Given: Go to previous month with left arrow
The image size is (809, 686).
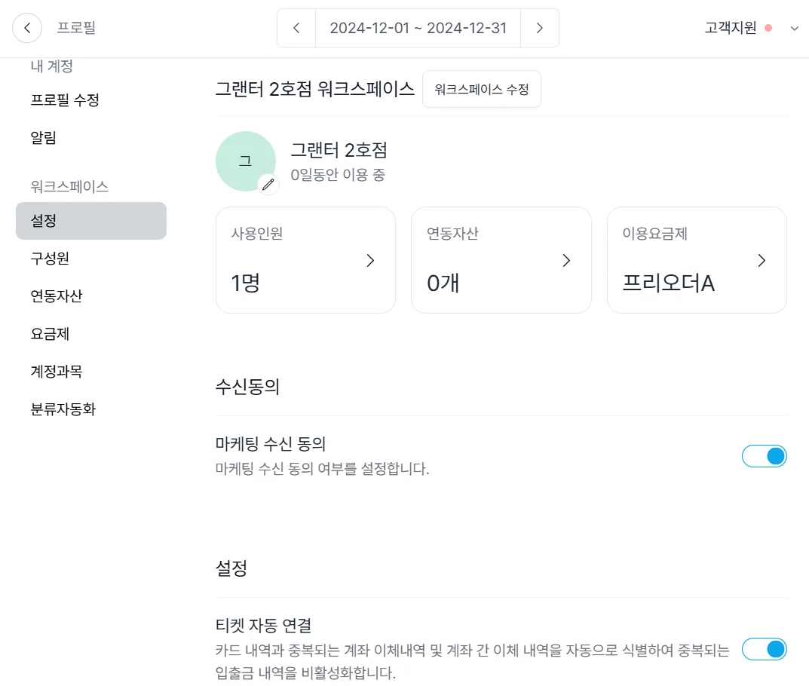Looking at the screenshot, I should tap(296, 28).
